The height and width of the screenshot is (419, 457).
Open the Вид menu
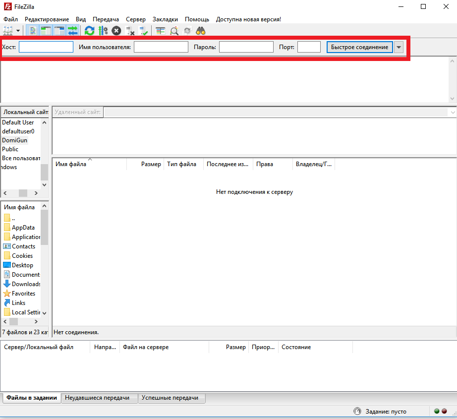click(x=81, y=19)
